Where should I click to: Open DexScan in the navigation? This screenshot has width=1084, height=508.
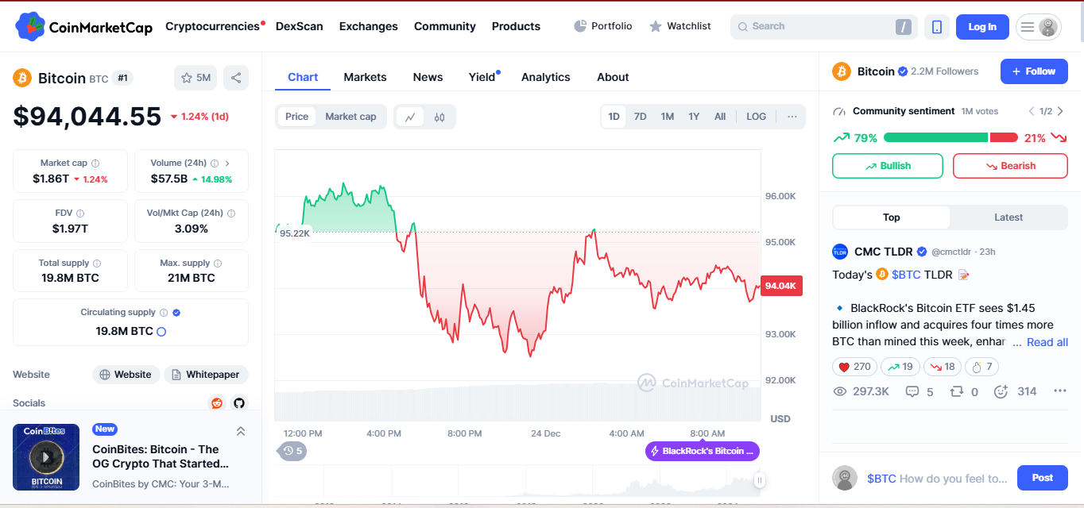pyautogui.click(x=299, y=26)
